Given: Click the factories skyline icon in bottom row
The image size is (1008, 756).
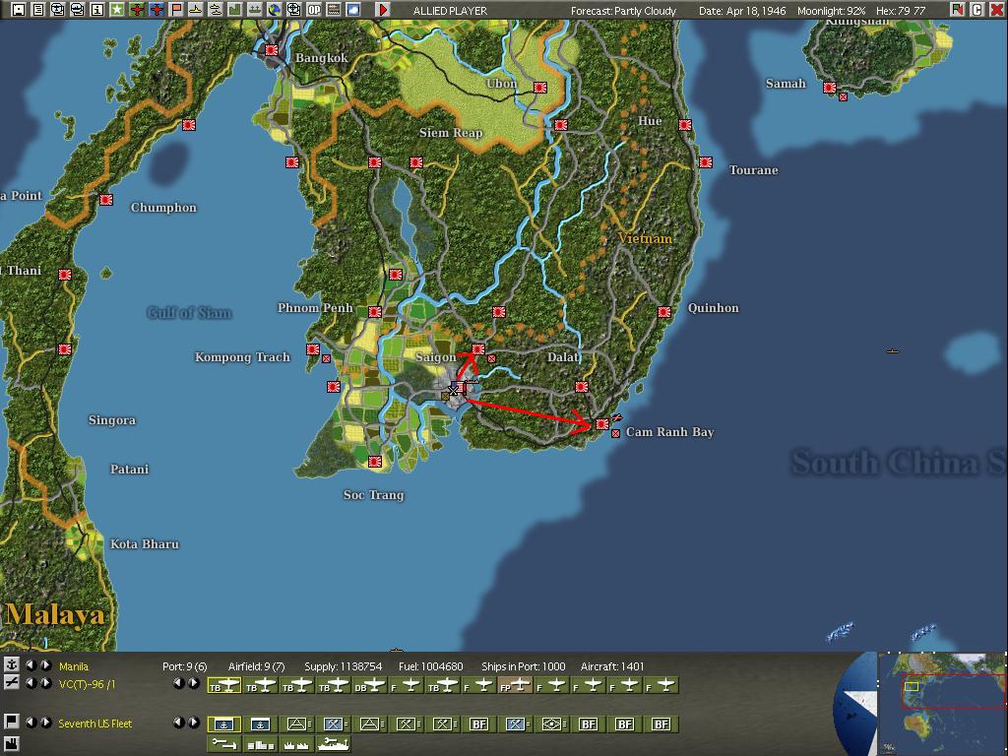Looking at the screenshot, I should pos(296,744).
